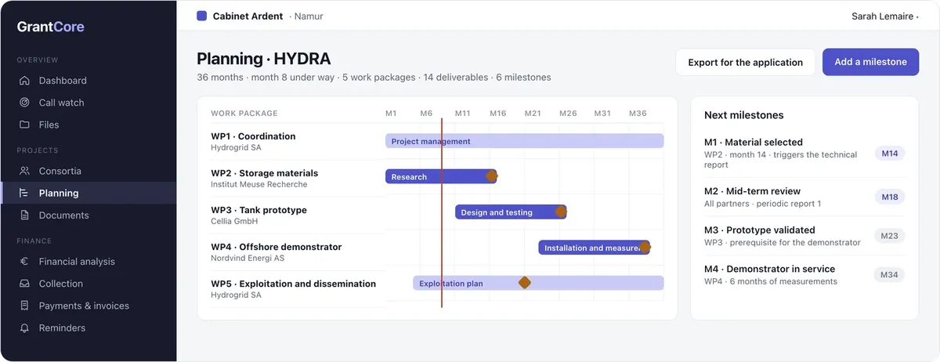The width and height of the screenshot is (940, 362).
Task: Open Documents from sidebar
Action: pyautogui.click(x=89, y=215)
